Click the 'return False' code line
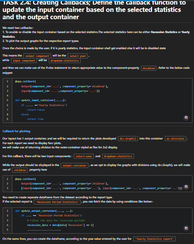This screenshot has width=194, height=244. click(36, 110)
